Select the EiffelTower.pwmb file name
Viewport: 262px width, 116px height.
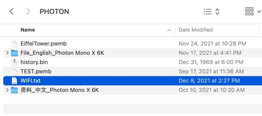point(43,44)
